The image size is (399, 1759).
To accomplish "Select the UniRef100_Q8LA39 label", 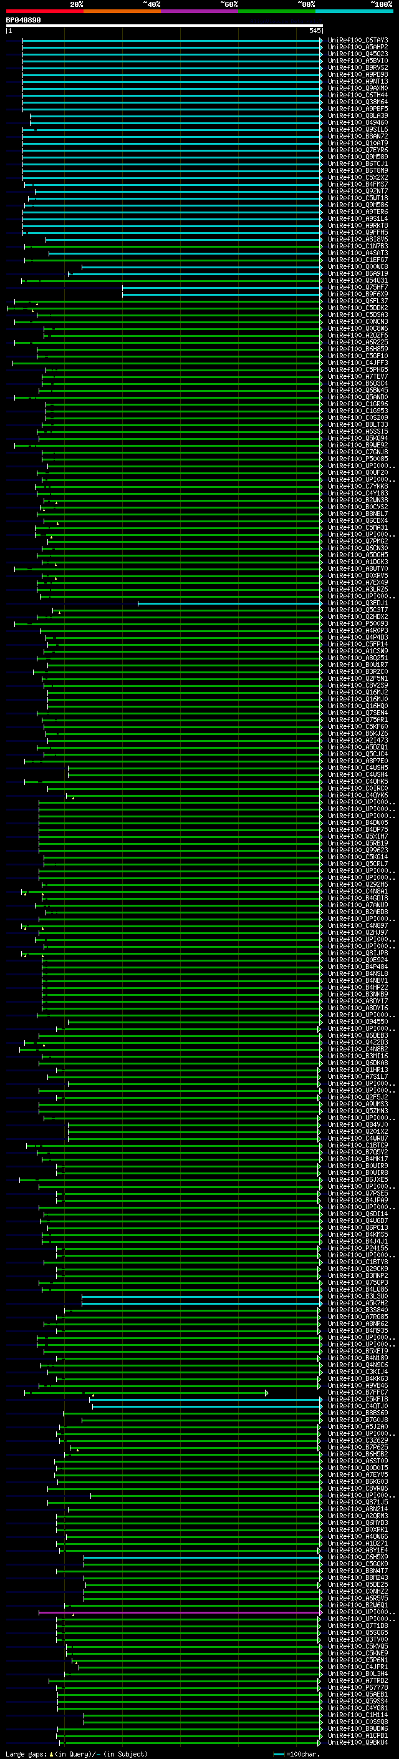I will point(357,115).
